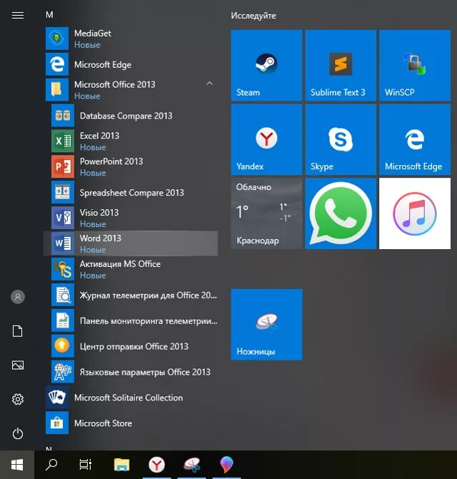Open the Settings gear icon
The width and height of the screenshot is (457, 479).
tap(18, 399)
